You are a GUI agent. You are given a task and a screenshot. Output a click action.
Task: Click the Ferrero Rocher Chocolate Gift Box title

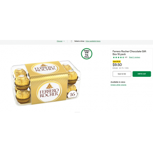pyautogui.click(x=129, y=53)
